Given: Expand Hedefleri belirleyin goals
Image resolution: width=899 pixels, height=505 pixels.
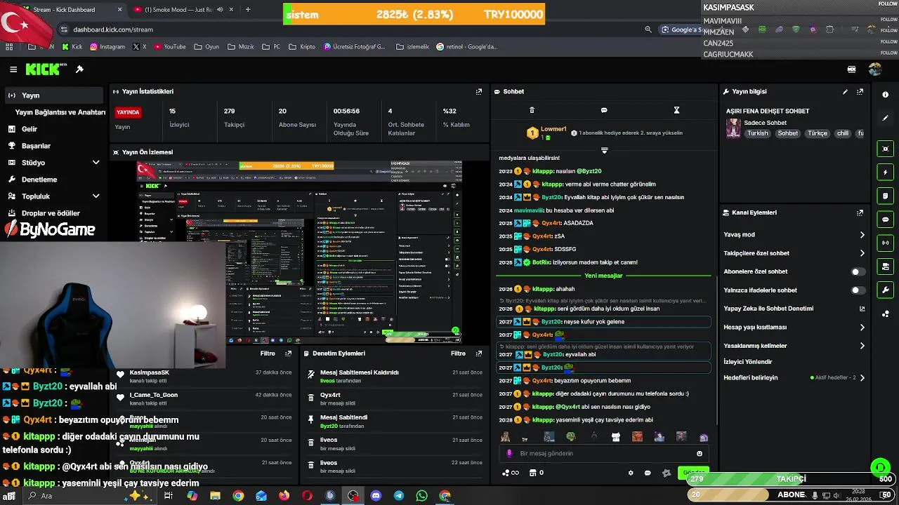Looking at the screenshot, I should tap(862, 378).
